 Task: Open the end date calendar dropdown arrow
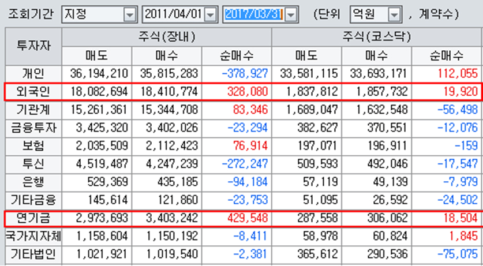(x=291, y=14)
